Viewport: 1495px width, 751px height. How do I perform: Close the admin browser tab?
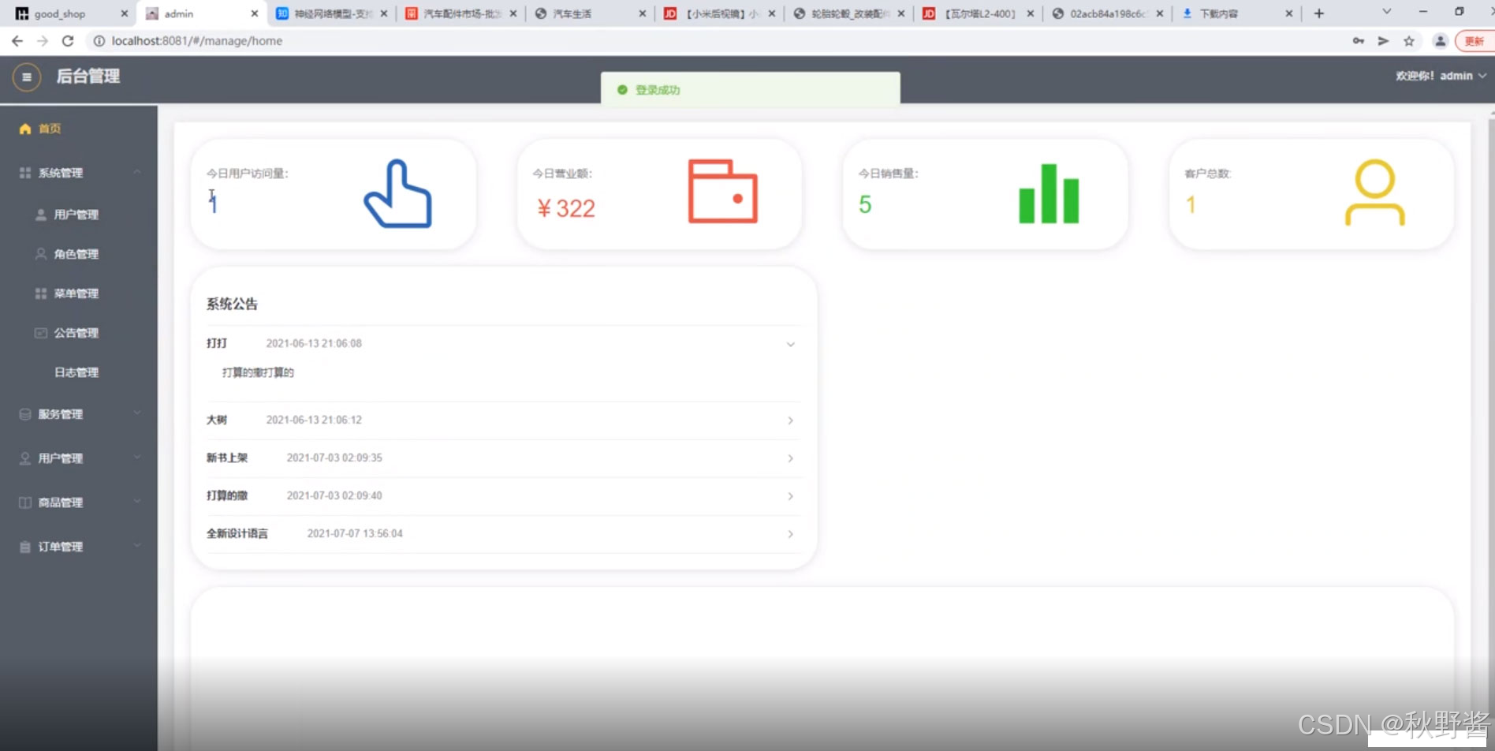pos(254,13)
